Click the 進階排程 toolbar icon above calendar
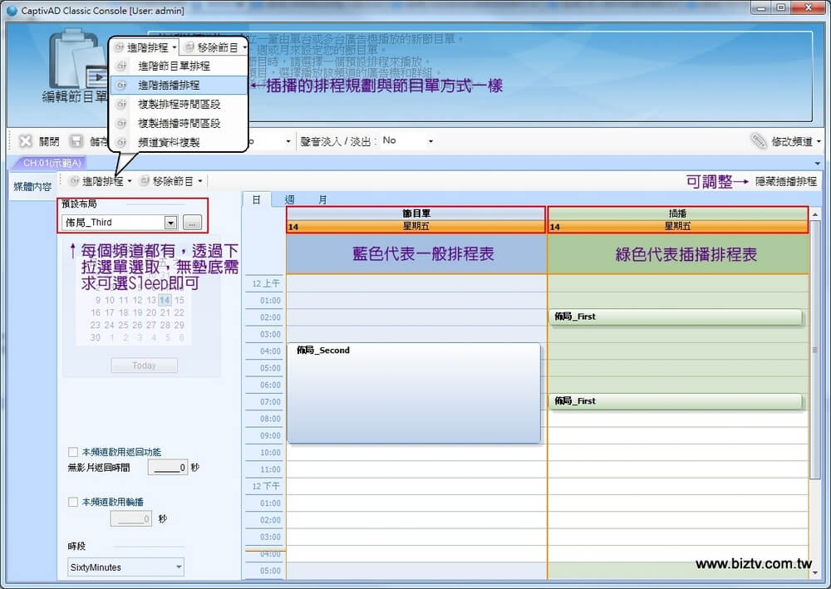Image resolution: width=831 pixels, height=589 pixels. coord(75,181)
